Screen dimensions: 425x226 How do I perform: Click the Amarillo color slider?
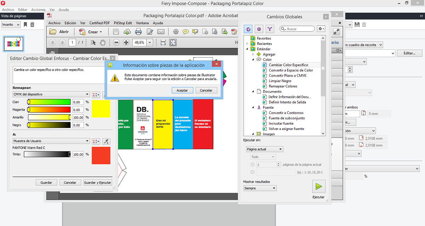pyautogui.click(x=49, y=117)
